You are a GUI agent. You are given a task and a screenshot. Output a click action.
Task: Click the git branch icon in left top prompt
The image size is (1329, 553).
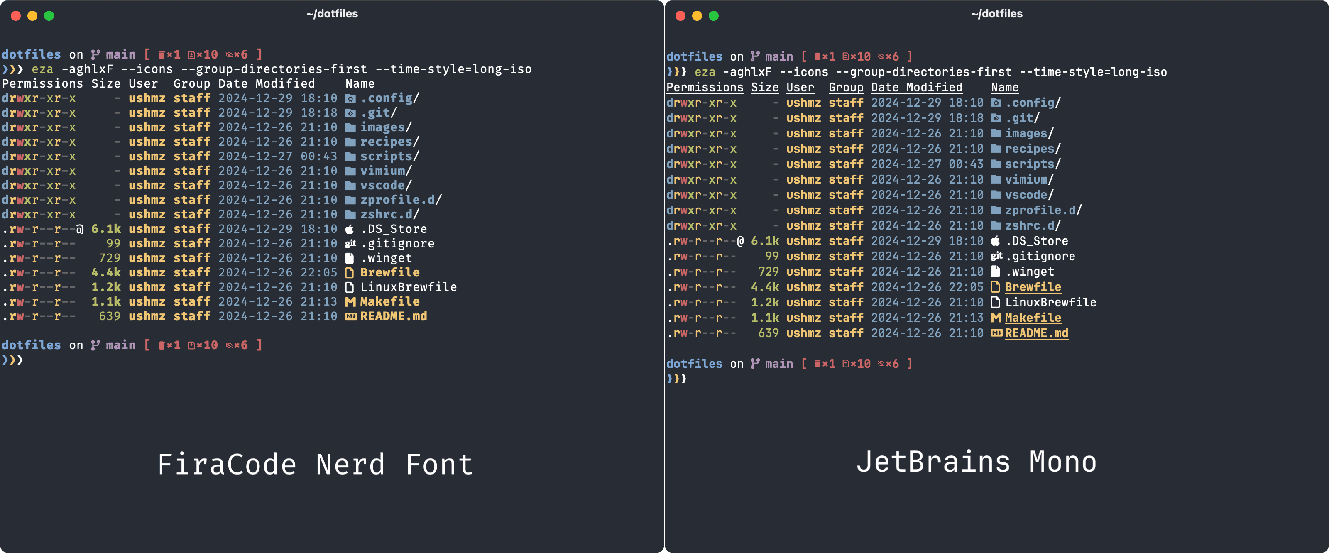[x=95, y=55]
